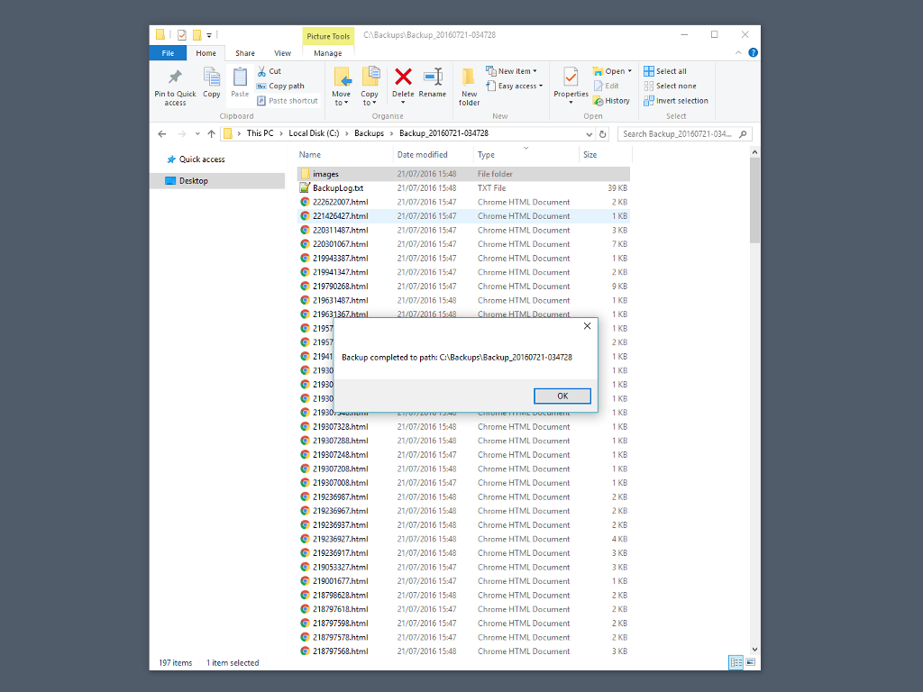
Task: Create a New folder from the ribbon
Action: pyautogui.click(x=468, y=85)
